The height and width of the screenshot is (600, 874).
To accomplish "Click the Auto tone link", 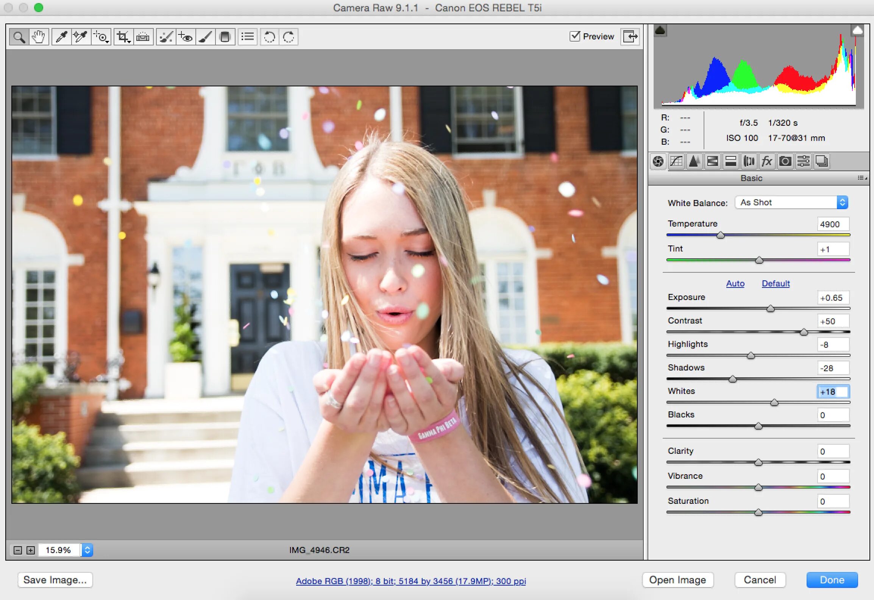I will 735,283.
